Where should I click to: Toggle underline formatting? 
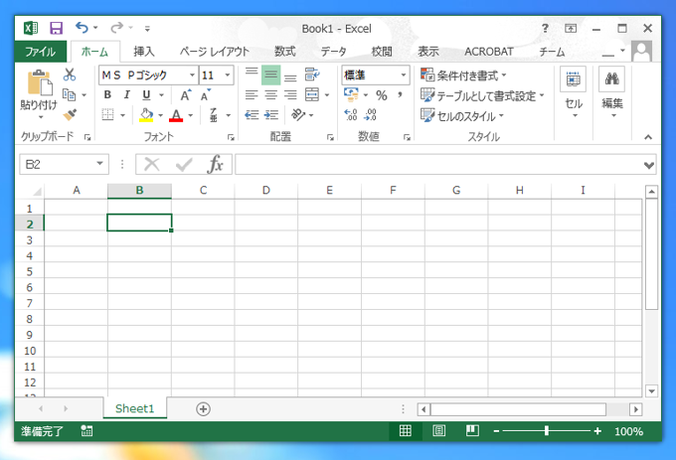146,94
